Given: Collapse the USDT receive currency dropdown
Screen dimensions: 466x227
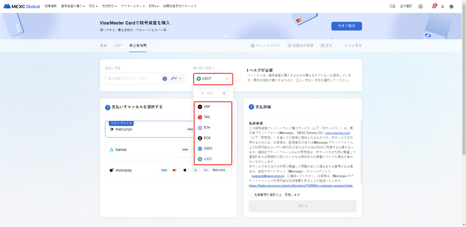Looking at the screenshot, I should 213,79.
